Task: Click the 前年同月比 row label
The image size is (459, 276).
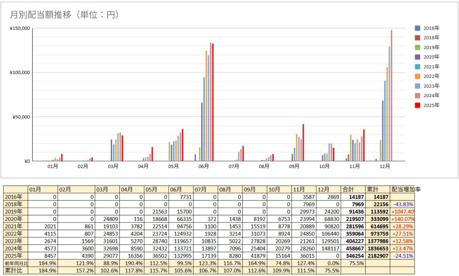Action: coord(15,263)
